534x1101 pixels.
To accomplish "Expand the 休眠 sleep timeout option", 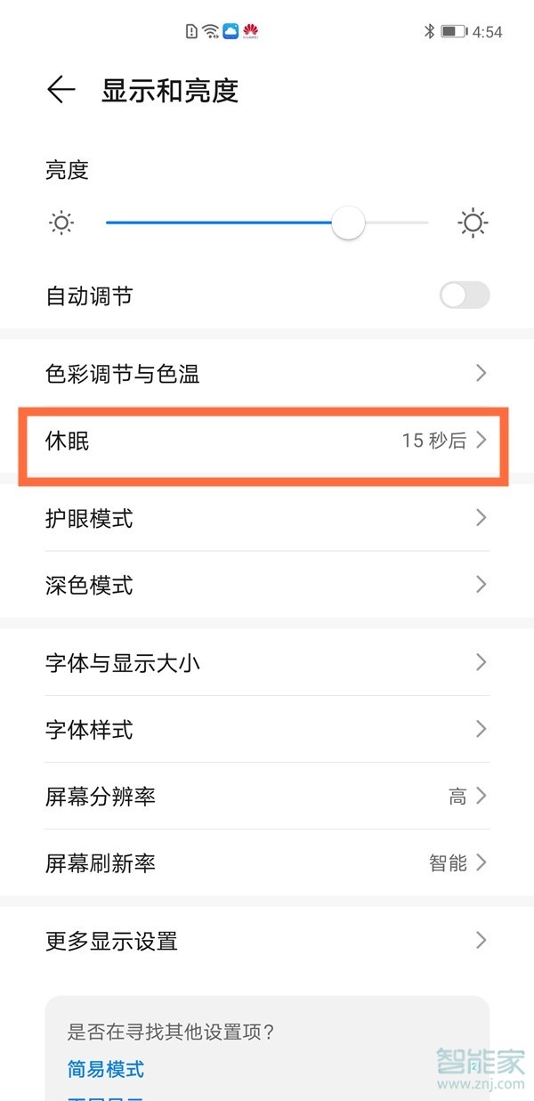I will tap(267, 441).
